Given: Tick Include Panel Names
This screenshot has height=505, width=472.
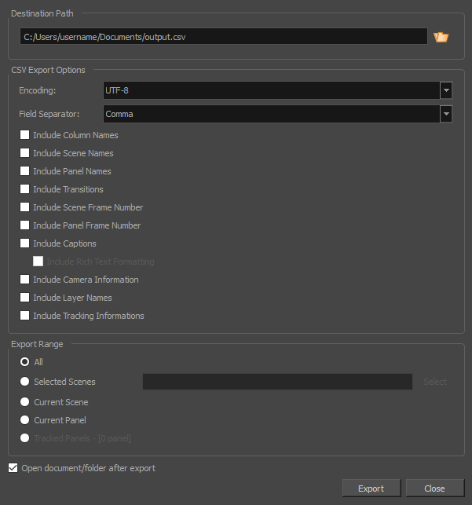Looking at the screenshot, I should tap(25, 171).
